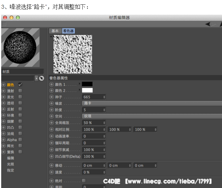Toggle the 速度 animation dot
Viewport: 222px width, 188px height.
pos(51,172)
